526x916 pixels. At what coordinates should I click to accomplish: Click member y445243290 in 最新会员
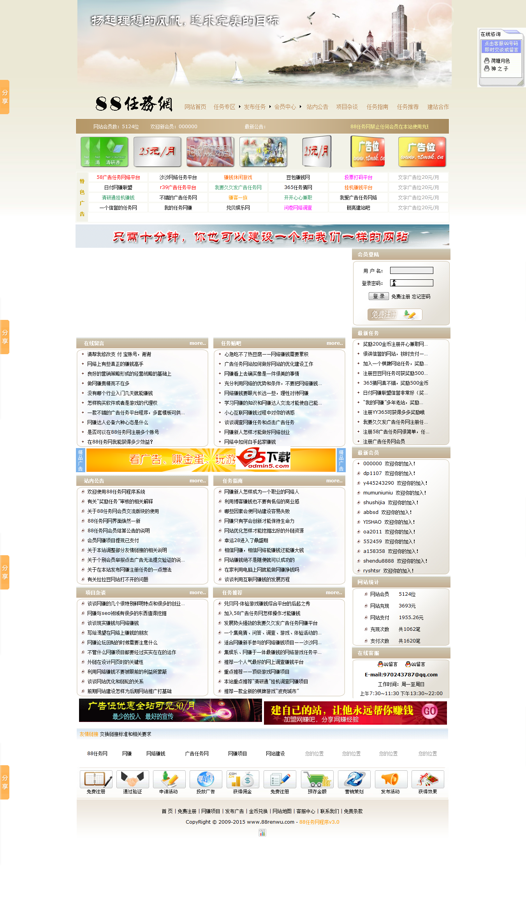[x=378, y=483]
